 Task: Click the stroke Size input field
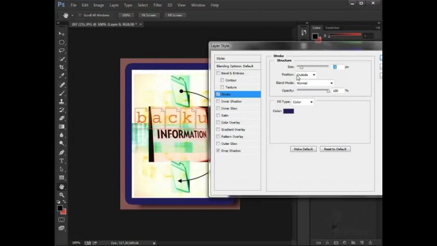pyautogui.click(x=338, y=67)
